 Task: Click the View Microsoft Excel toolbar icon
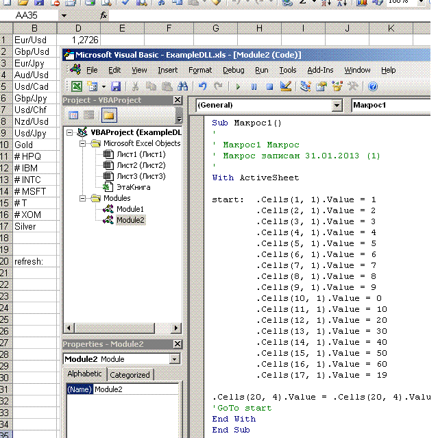coord(77,86)
